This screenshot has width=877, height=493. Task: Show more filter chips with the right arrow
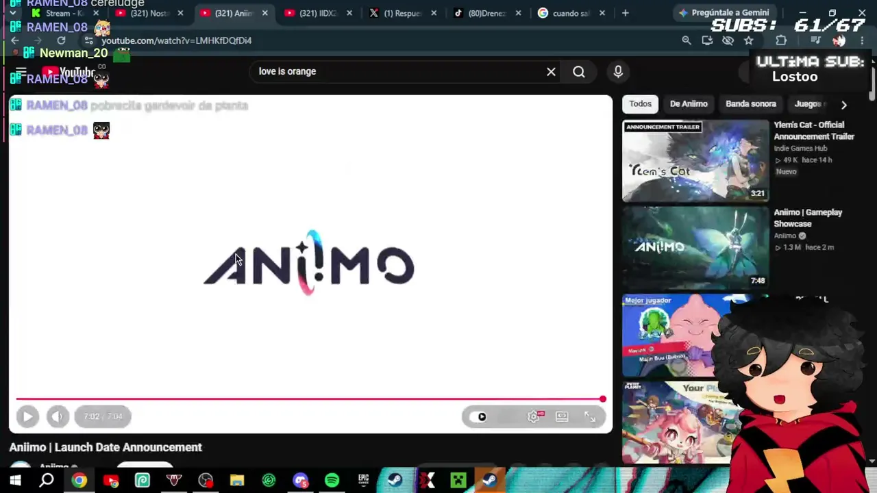coord(844,105)
